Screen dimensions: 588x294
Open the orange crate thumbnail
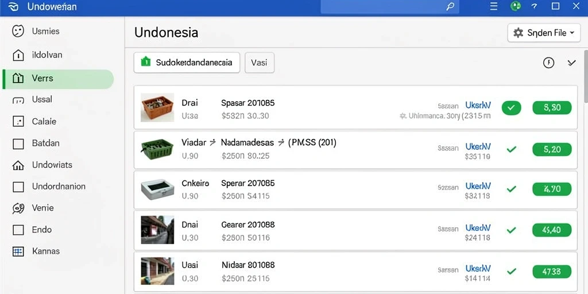(x=157, y=107)
